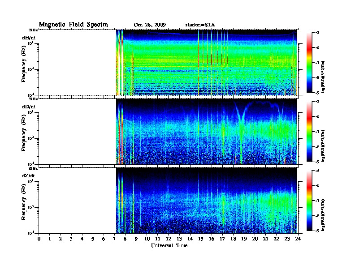Click the "-9" label on dH/dt color scale
Viewport: 355px width, 274px height.
click(x=317, y=93)
